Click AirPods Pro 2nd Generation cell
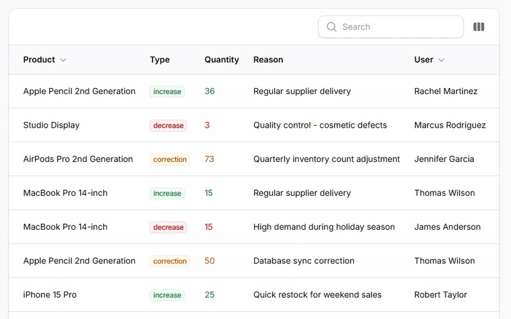 (78, 159)
